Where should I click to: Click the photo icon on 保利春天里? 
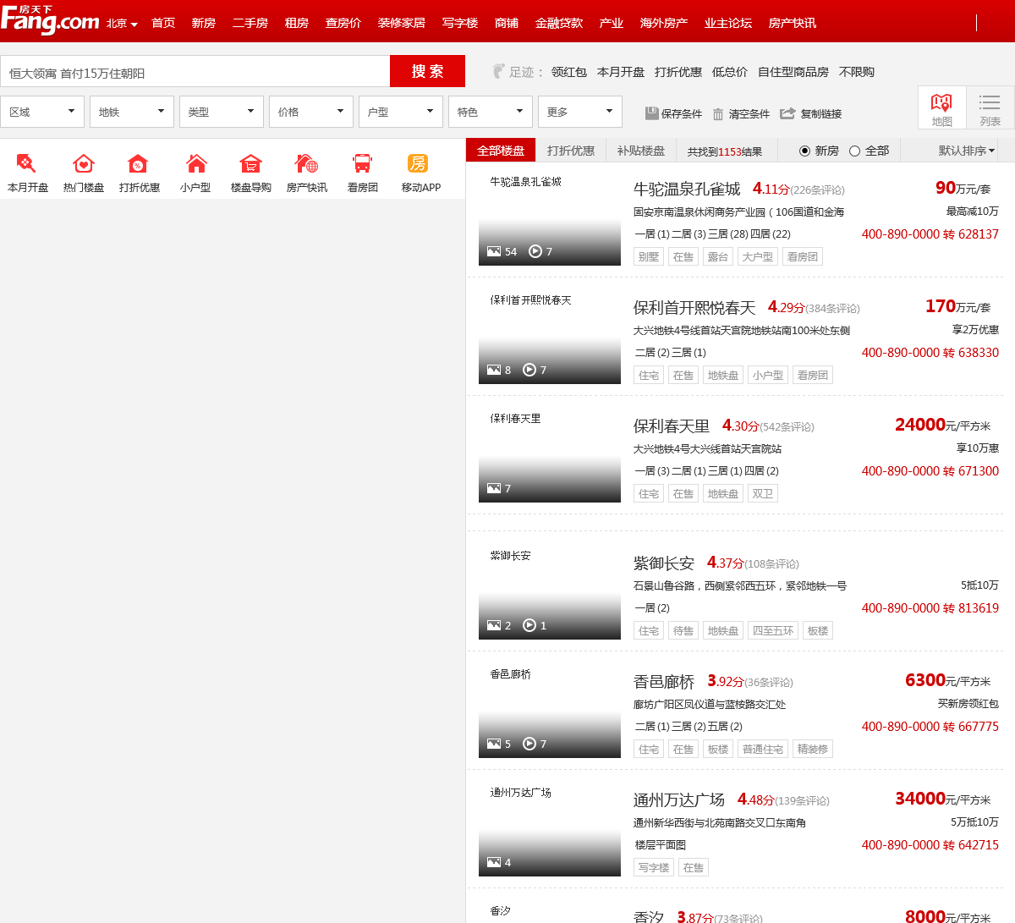point(494,488)
